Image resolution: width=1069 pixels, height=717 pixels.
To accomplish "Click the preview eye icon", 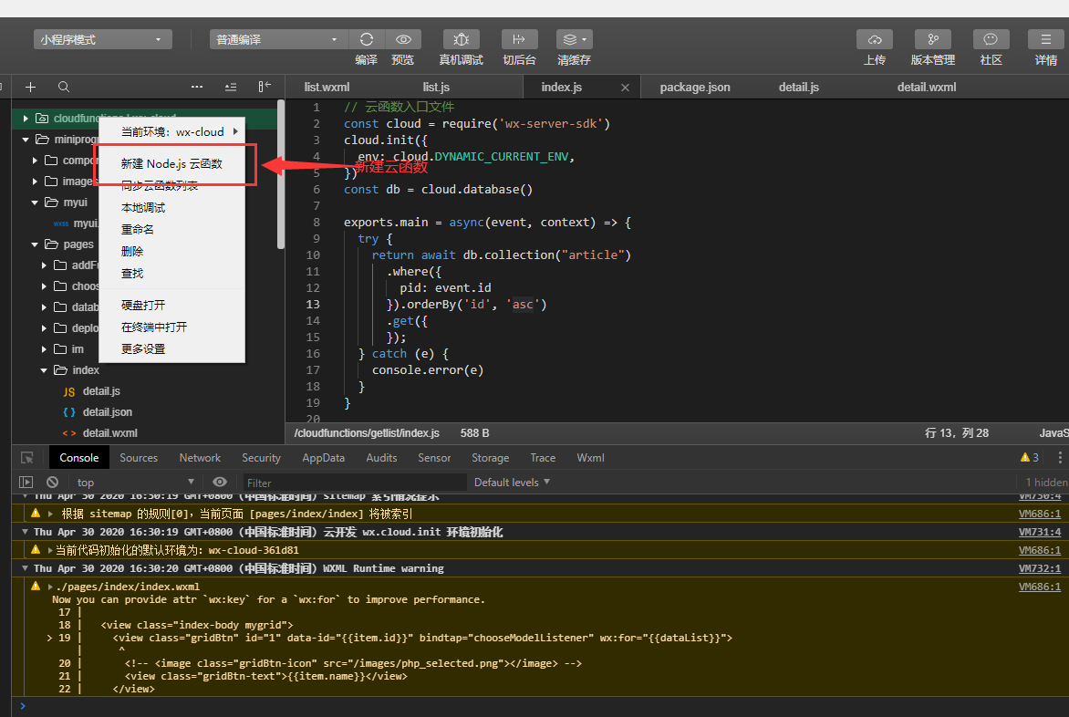I will click(x=403, y=39).
